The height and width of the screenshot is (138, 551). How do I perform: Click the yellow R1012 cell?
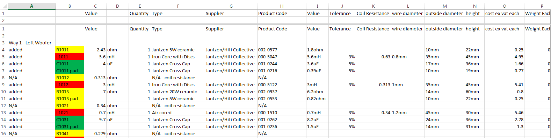tap(70, 78)
